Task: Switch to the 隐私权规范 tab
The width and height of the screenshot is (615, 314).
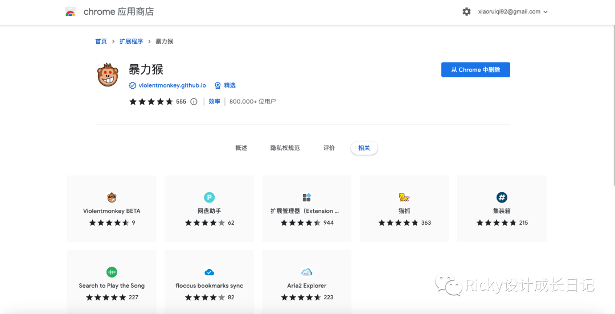Action: click(285, 148)
